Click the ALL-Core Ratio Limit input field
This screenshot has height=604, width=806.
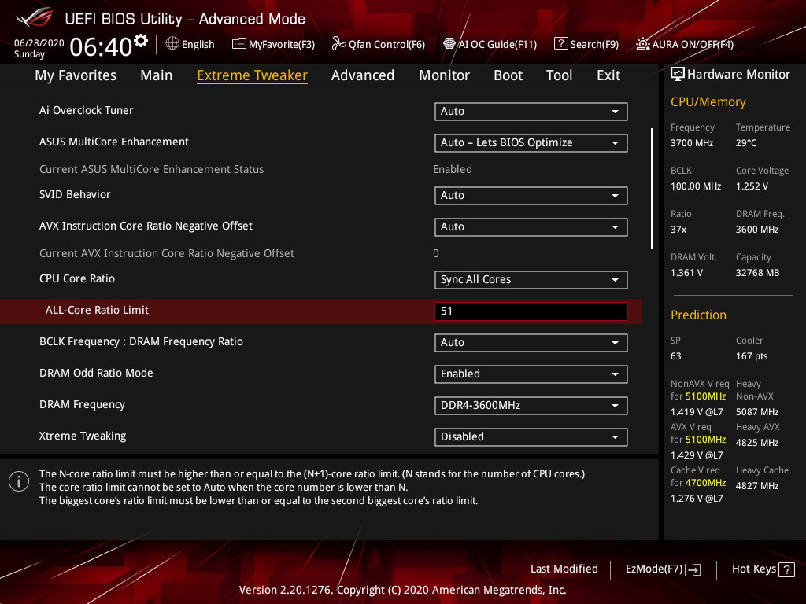(x=531, y=311)
